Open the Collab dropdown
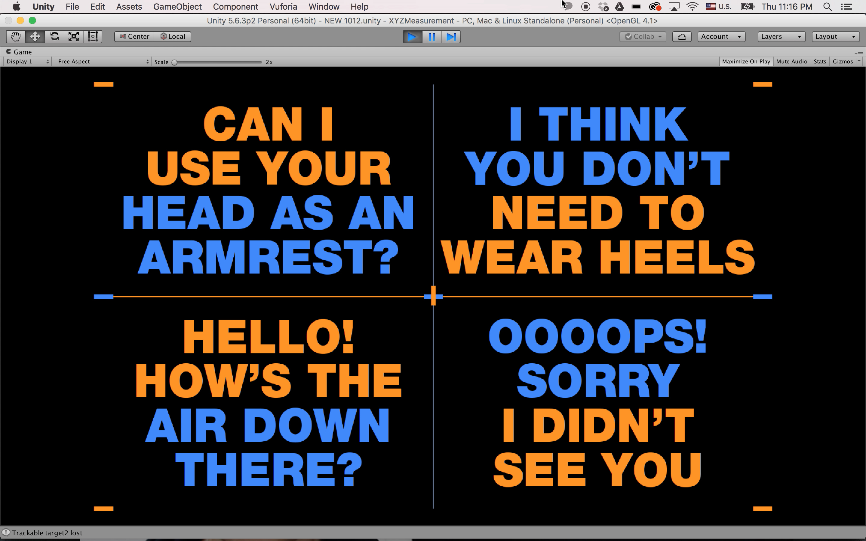The height and width of the screenshot is (541, 866). click(643, 36)
